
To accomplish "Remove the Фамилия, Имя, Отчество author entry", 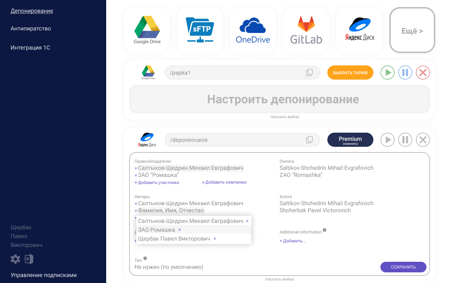I will tap(136, 211).
